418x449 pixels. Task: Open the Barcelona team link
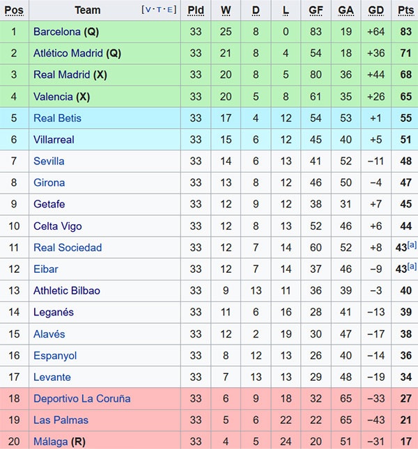pyautogui.click(x=57, y=32)
